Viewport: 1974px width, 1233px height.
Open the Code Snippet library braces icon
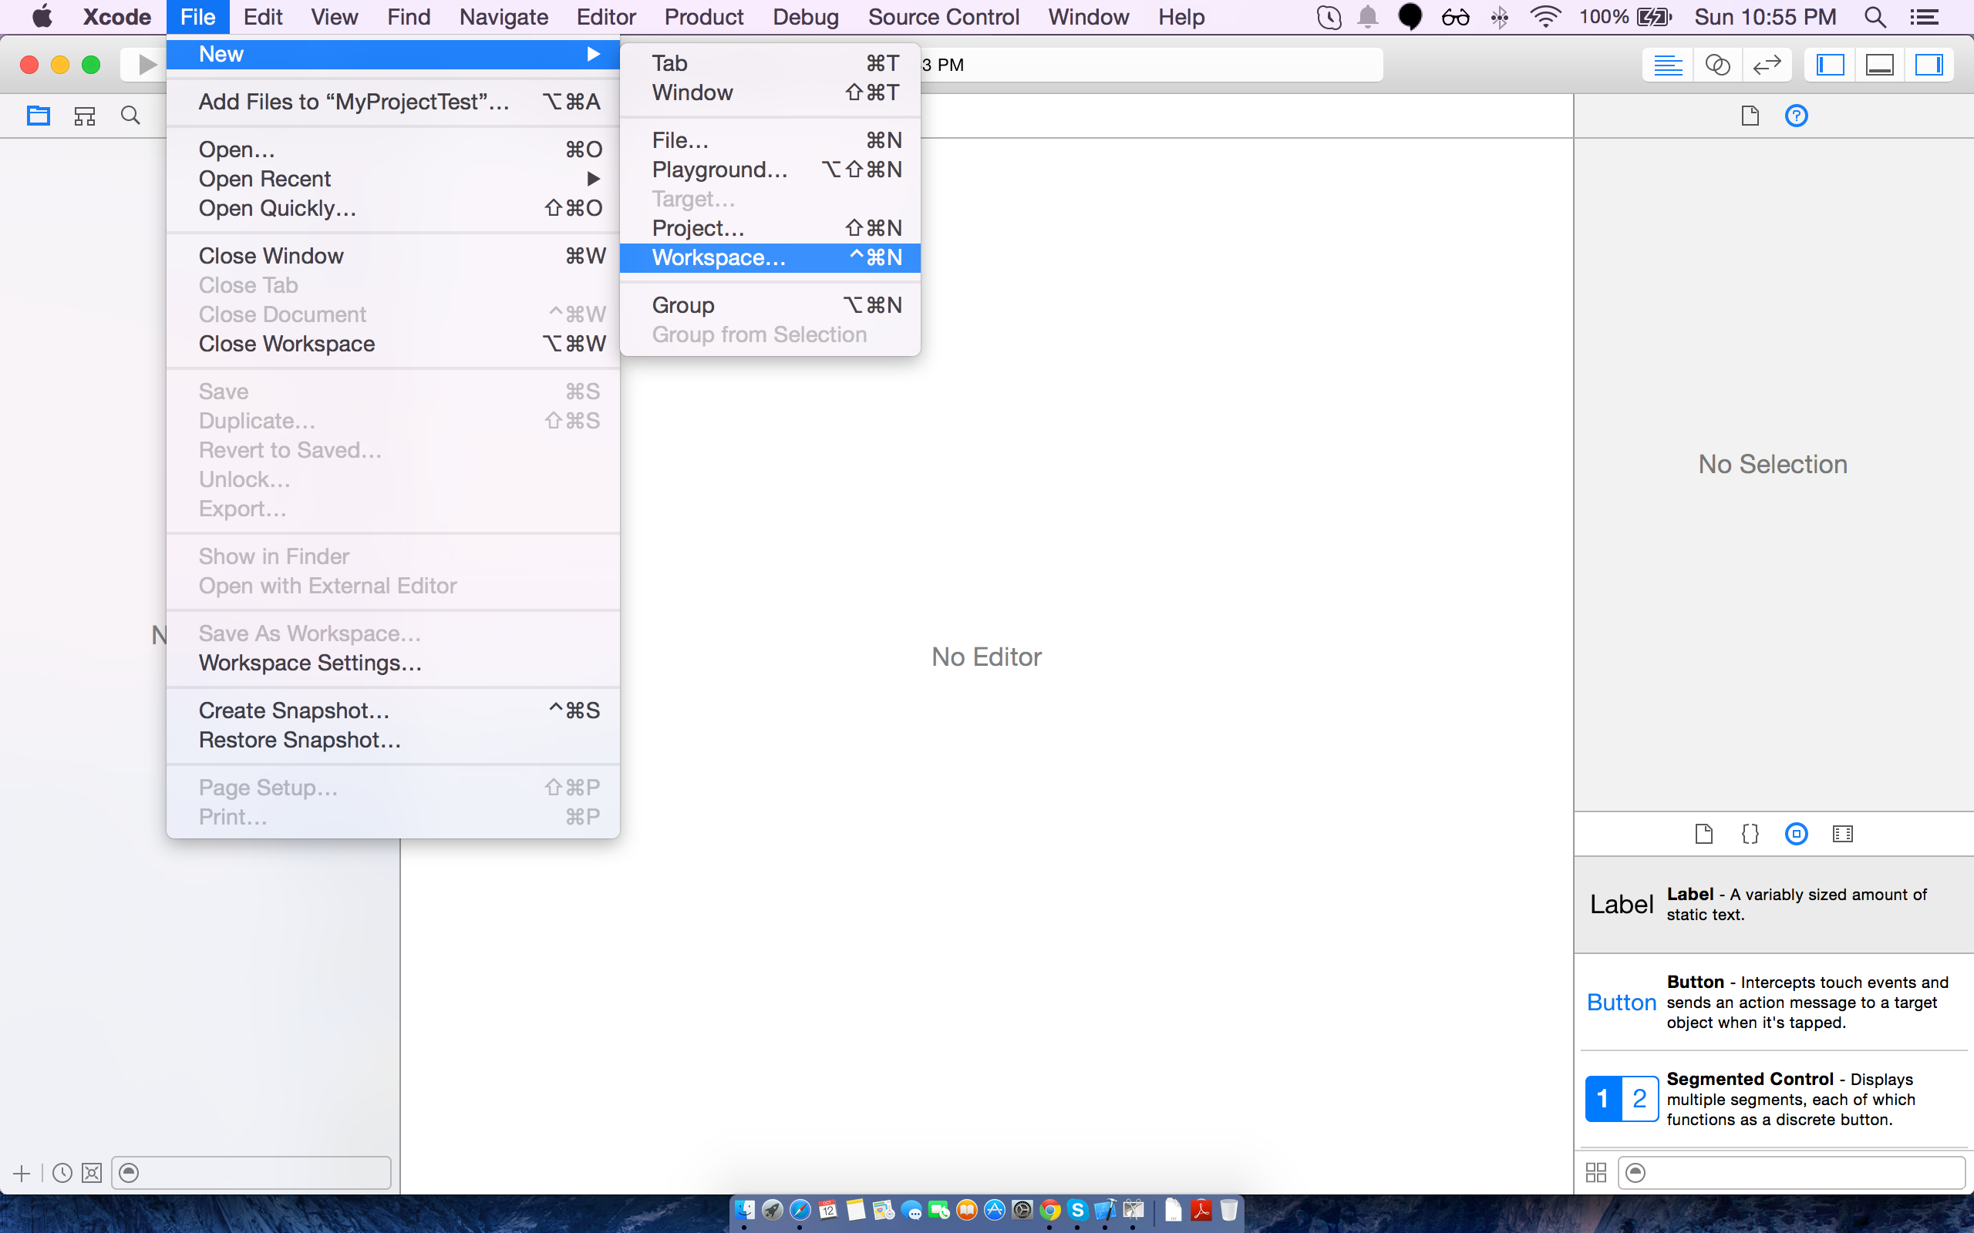pos(1750,833)
